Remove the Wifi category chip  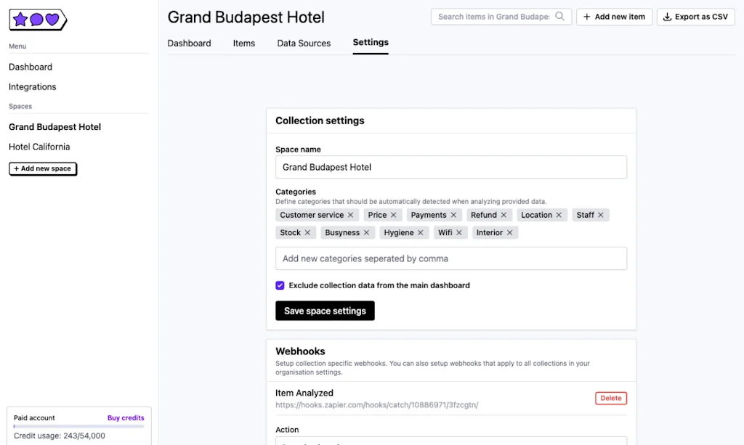coord(460,232)
